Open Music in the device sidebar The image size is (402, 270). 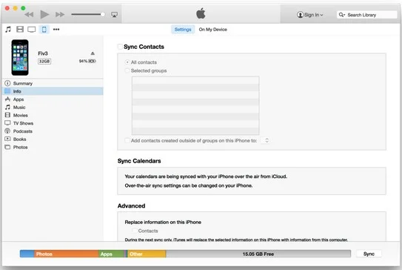click(53, 107)
